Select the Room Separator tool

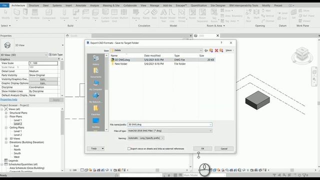pyautogui.click(x=202, y=15)
